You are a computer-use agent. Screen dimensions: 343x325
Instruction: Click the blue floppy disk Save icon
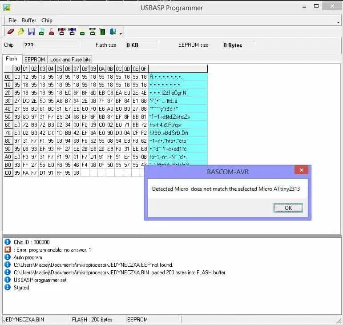(31, 32)
